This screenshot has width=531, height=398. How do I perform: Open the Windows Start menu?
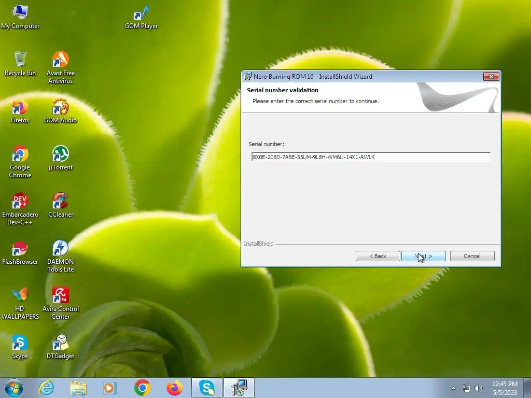click(13, 388)
